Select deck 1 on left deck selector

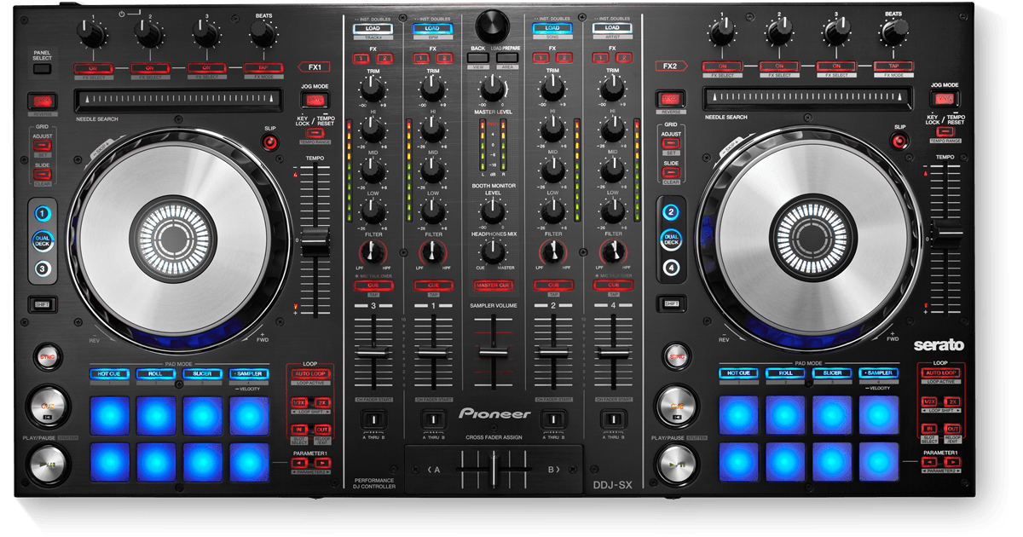[x=43, y=213]
